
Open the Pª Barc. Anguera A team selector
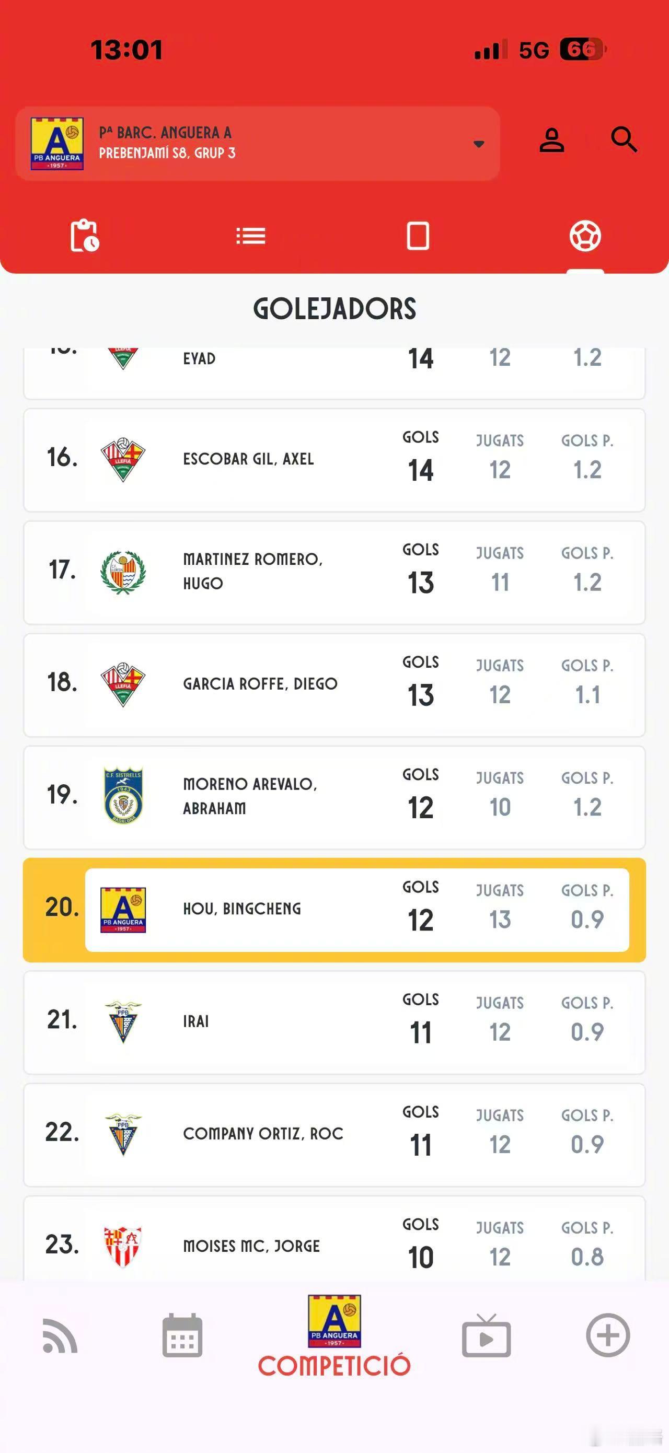[258, 143]
